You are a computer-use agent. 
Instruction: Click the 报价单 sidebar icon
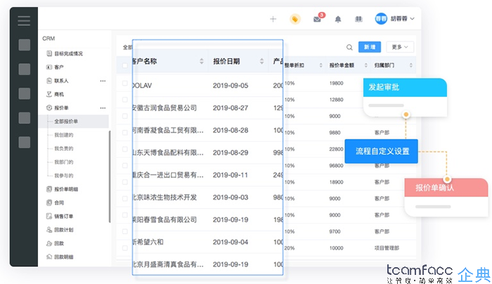49,108
